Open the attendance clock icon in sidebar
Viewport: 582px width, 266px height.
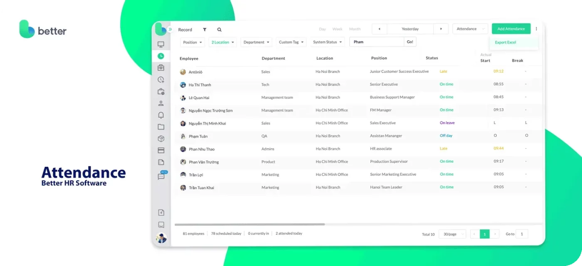tap(161, 56)
